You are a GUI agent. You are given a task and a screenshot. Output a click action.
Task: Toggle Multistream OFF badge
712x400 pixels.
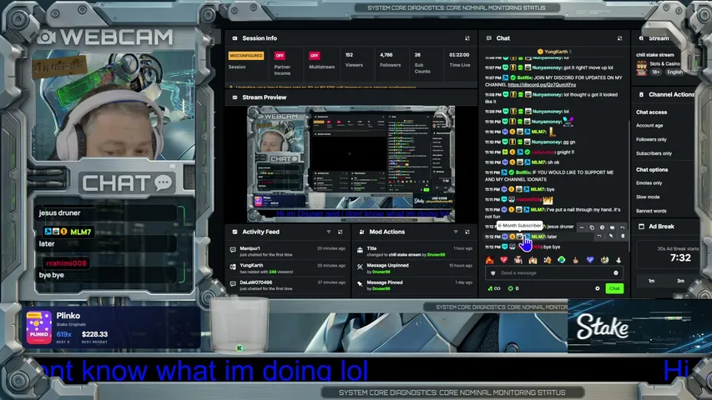coord(314,55)
